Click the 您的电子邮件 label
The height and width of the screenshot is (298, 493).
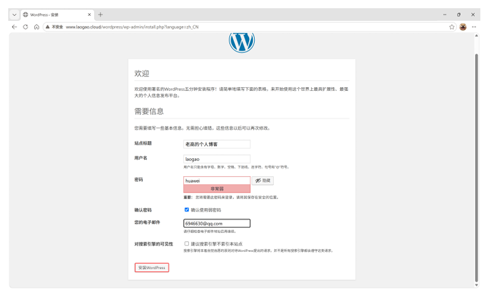pos(147,222)
